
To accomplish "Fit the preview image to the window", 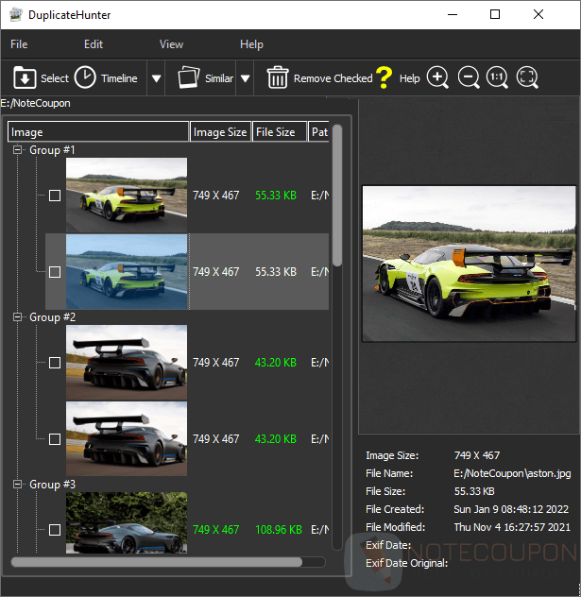I will click(x=528, y=77).
